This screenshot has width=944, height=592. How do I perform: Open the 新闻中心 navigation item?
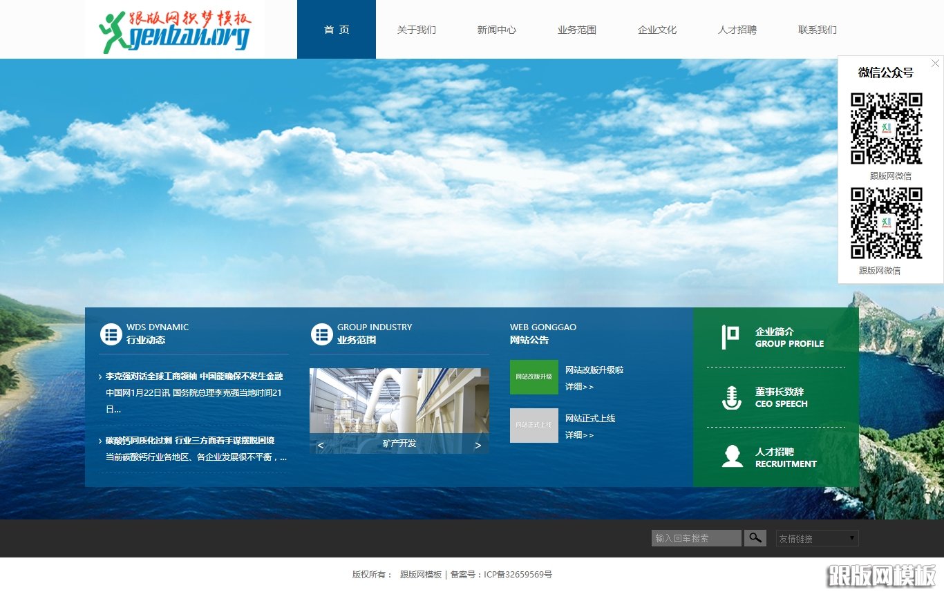tap(497, 29)
